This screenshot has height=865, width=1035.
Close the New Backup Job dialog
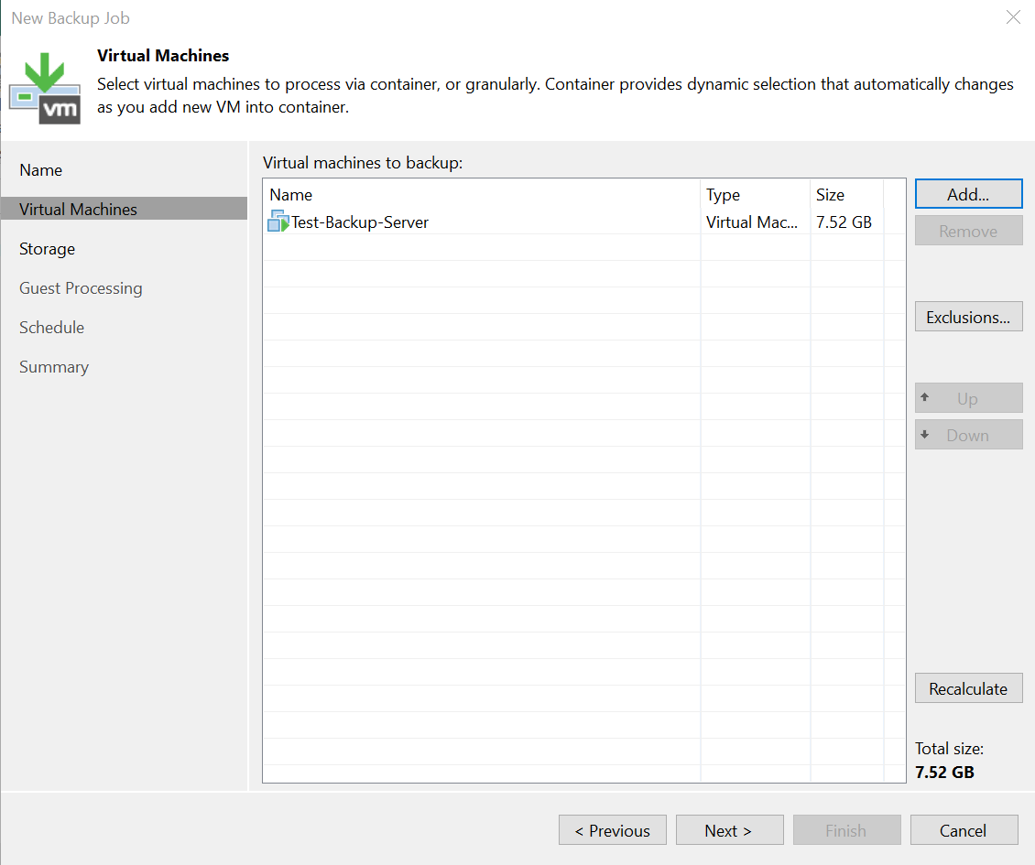click(1013, 17)
